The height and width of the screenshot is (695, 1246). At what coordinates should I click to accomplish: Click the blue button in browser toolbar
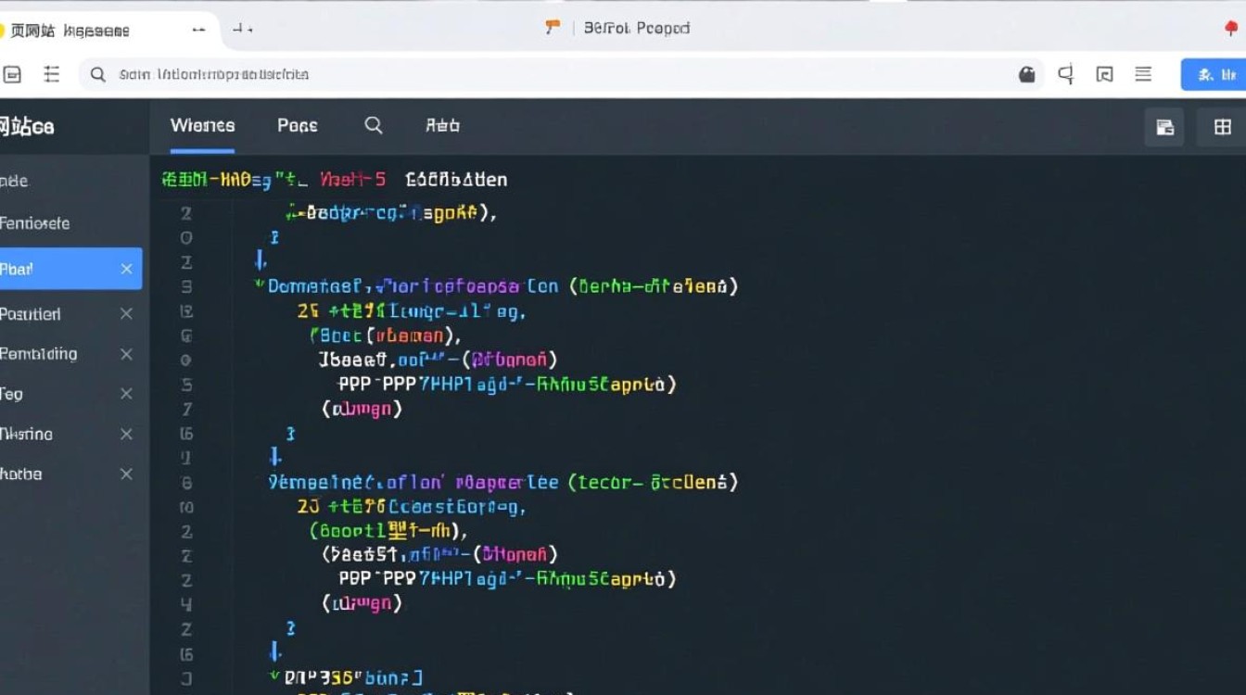[x=1213, y=74]
